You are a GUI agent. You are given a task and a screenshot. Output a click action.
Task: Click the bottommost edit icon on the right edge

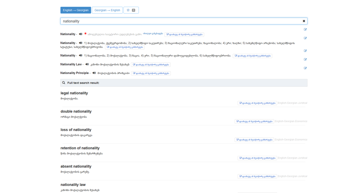tap(305, 68)
